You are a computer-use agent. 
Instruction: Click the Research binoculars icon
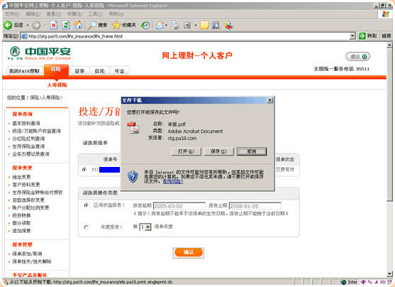[x=216, y=25]
